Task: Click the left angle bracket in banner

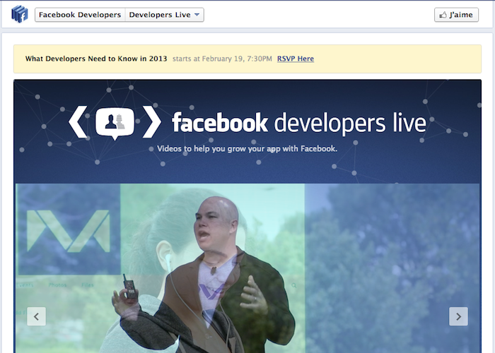Action: (78, 122)
